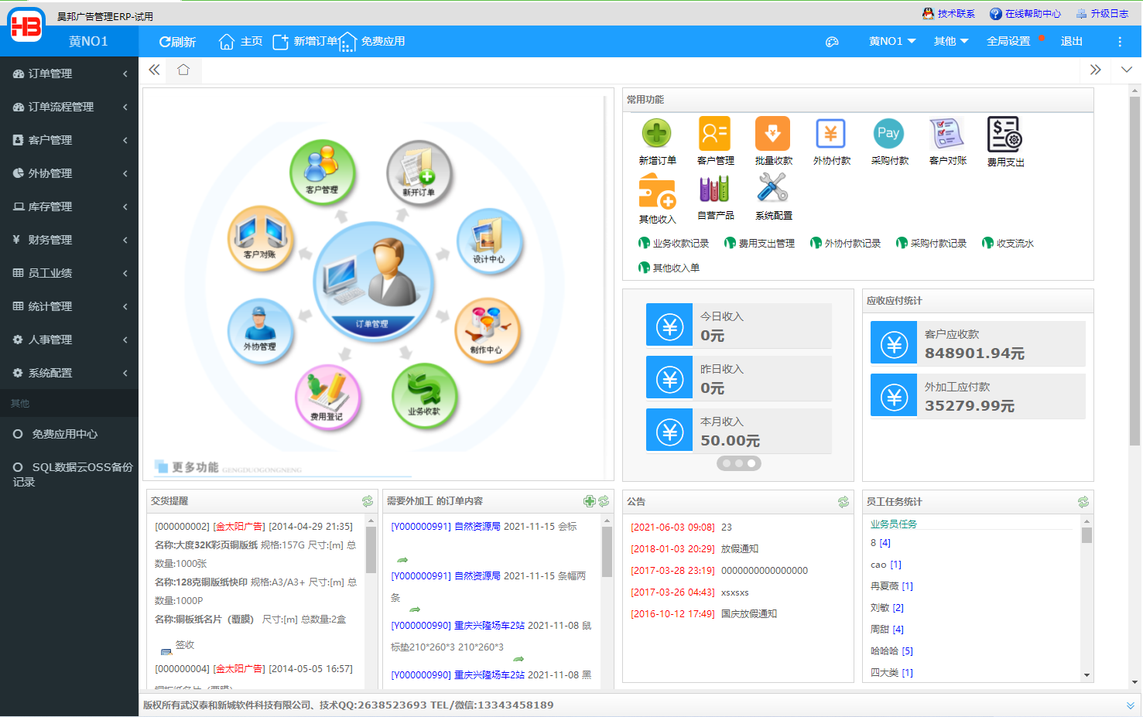Click the 新开订单 bubble in the workflow diagram
1143x717 pixels.
point(419,174)
